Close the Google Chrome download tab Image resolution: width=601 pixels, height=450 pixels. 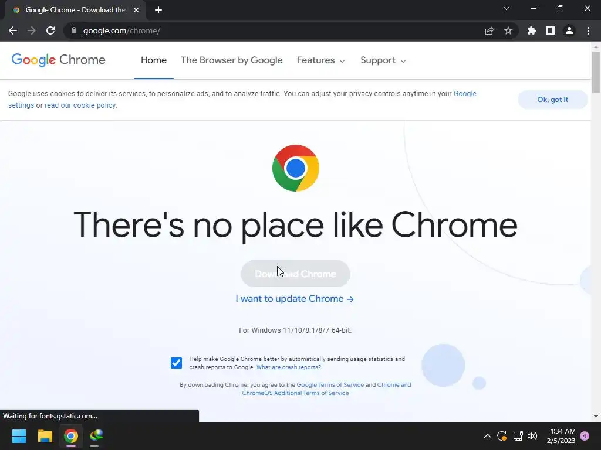pyautogui.click(x=136, y=10)
